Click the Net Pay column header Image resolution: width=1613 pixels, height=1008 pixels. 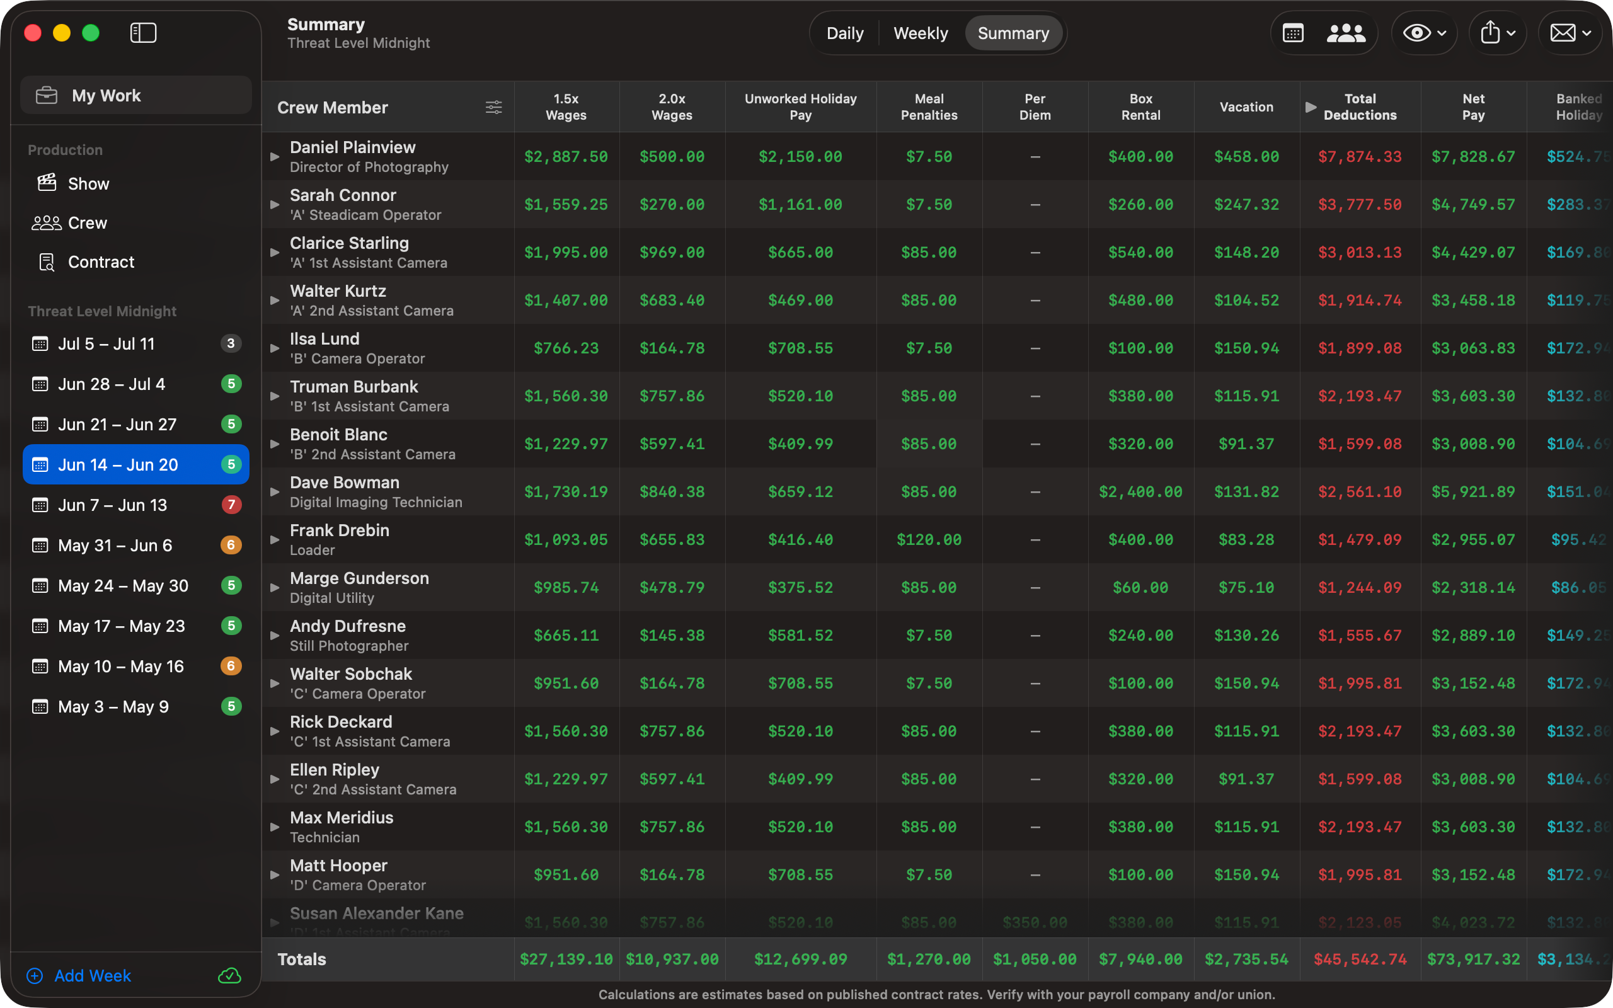1473,106
